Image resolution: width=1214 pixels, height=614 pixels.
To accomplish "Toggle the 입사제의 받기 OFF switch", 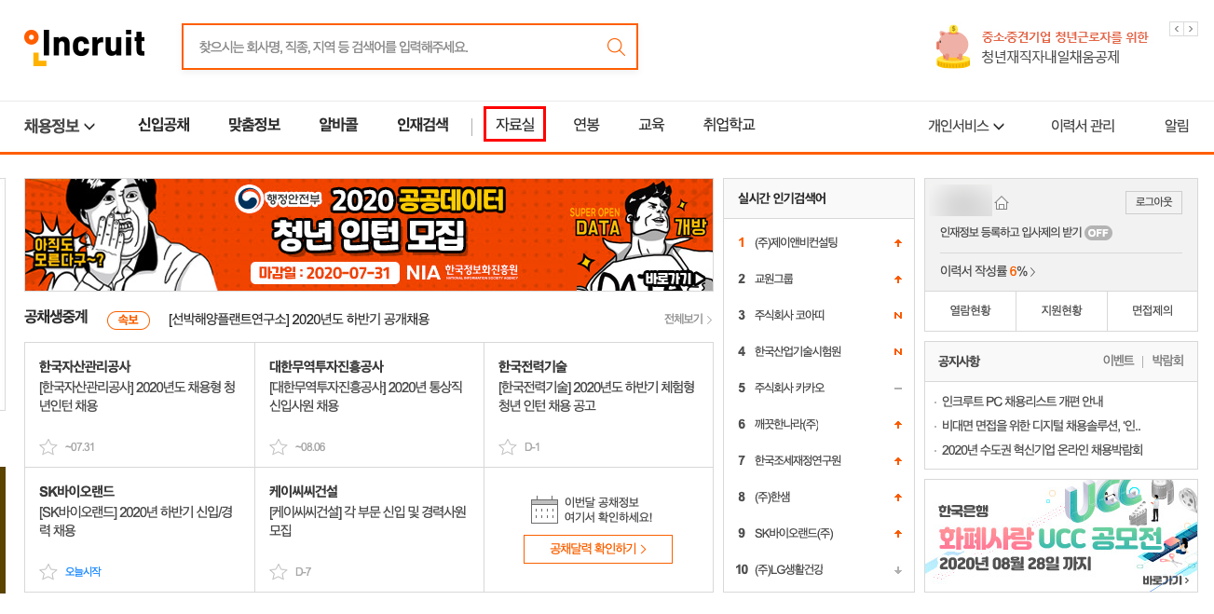I will tap(1098, 233).
